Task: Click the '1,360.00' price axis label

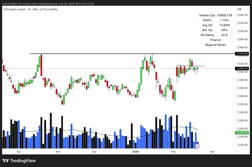Action: 242,88
